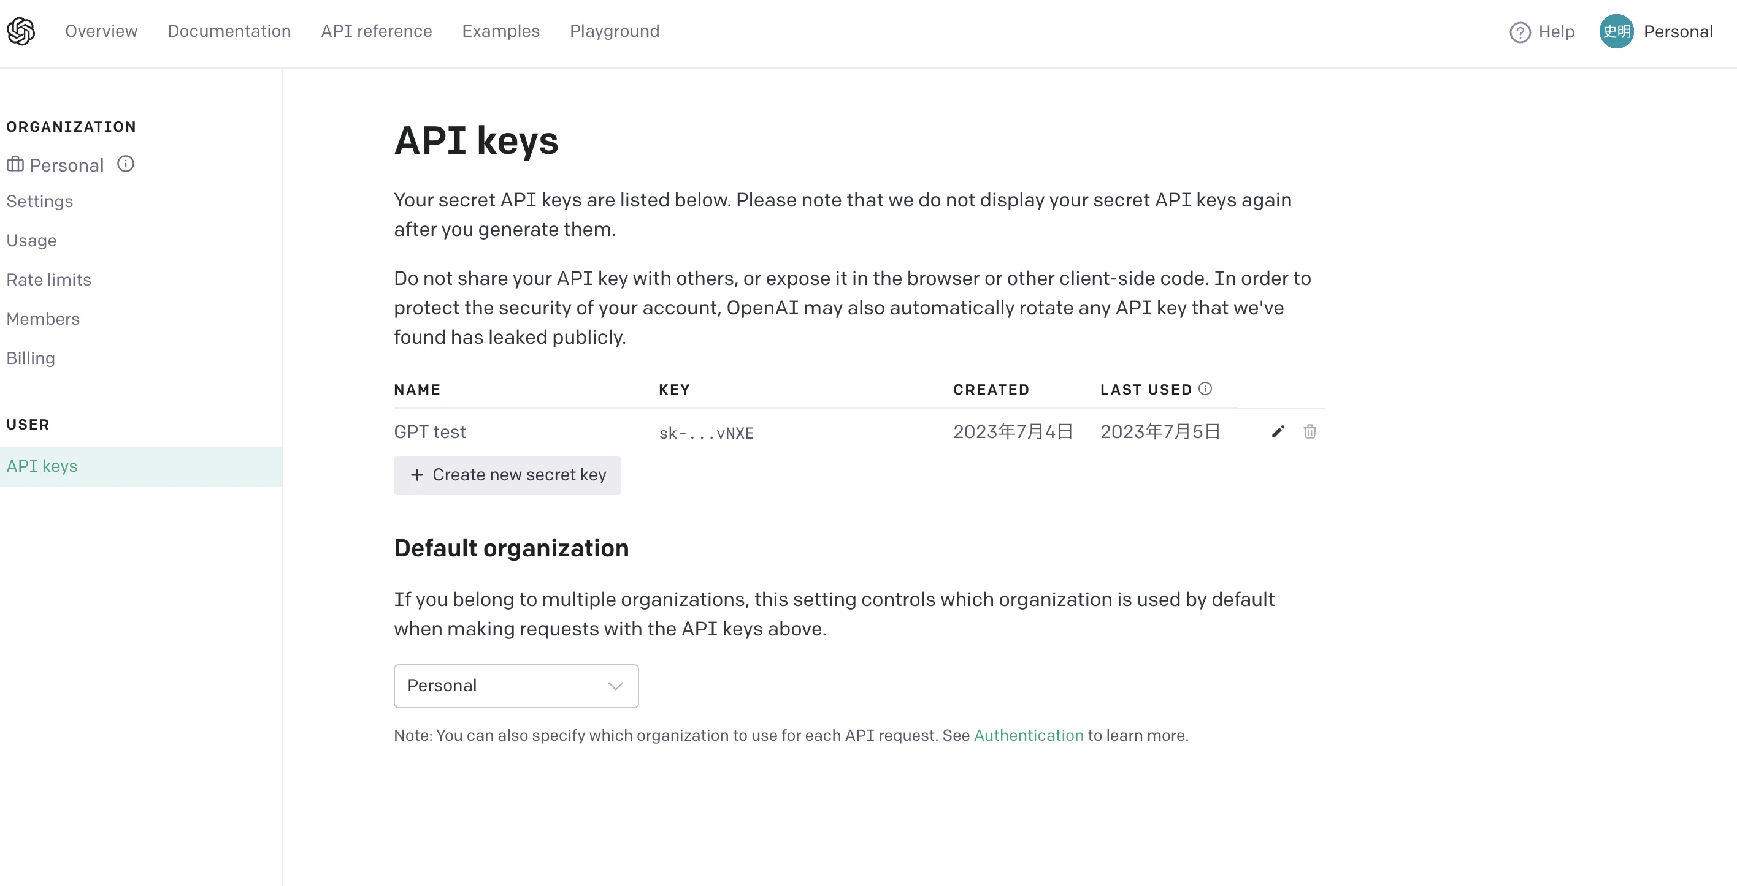Follow the Authentication link
1737x886 pixels.
[1029, 735]
